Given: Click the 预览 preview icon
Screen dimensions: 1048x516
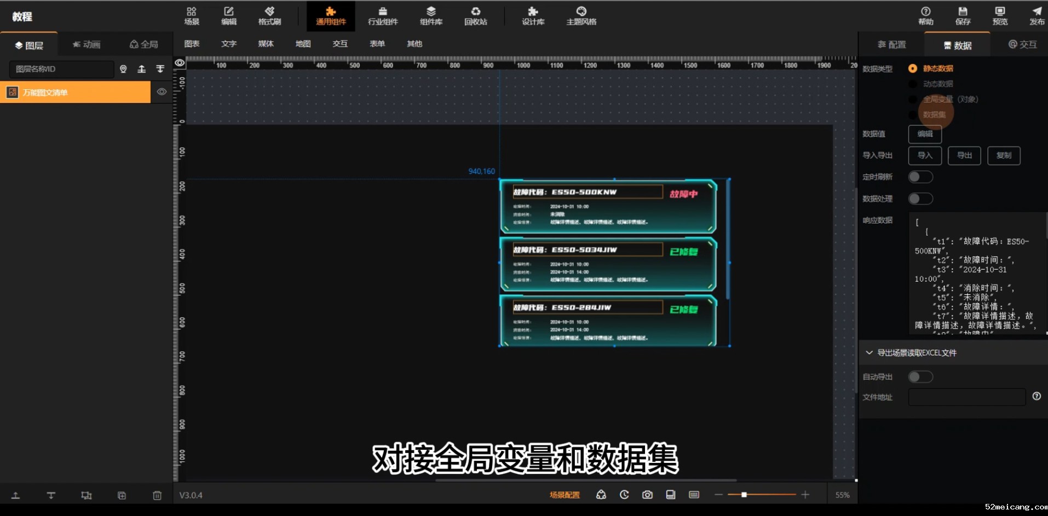Looking at the screenshot, I should (x=1000, y=16).
